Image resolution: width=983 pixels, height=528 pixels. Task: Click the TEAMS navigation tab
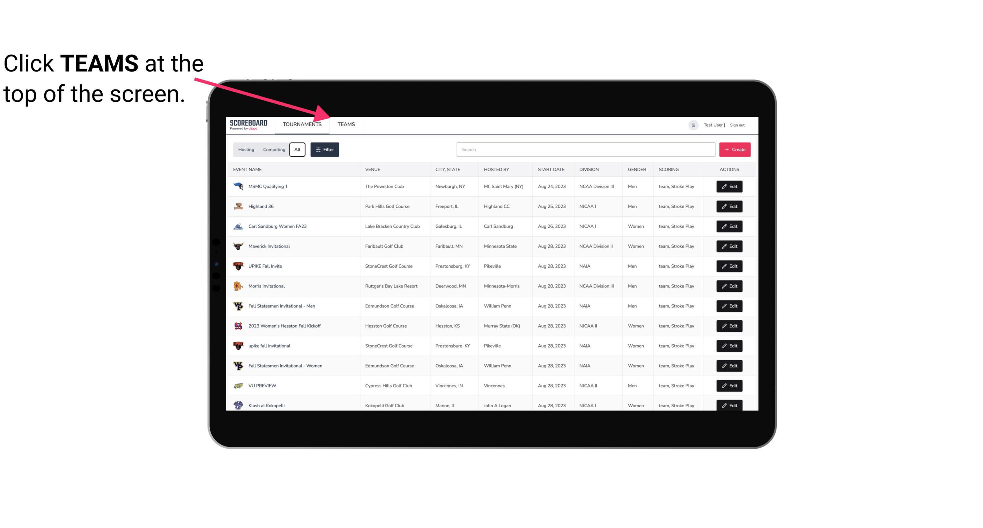346,125
